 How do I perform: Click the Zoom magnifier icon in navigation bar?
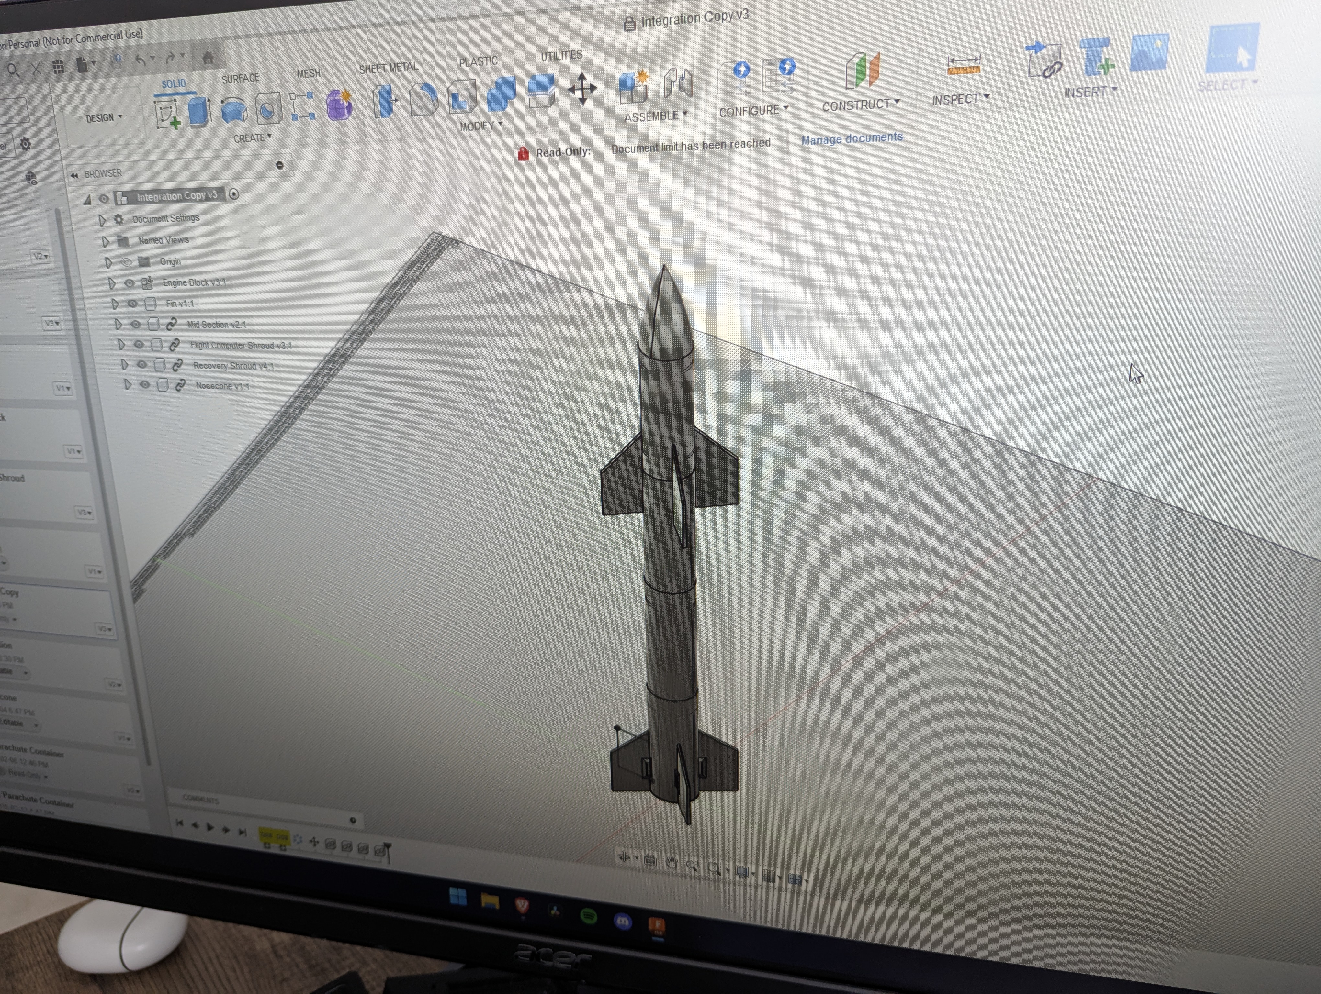click(692, 865)
